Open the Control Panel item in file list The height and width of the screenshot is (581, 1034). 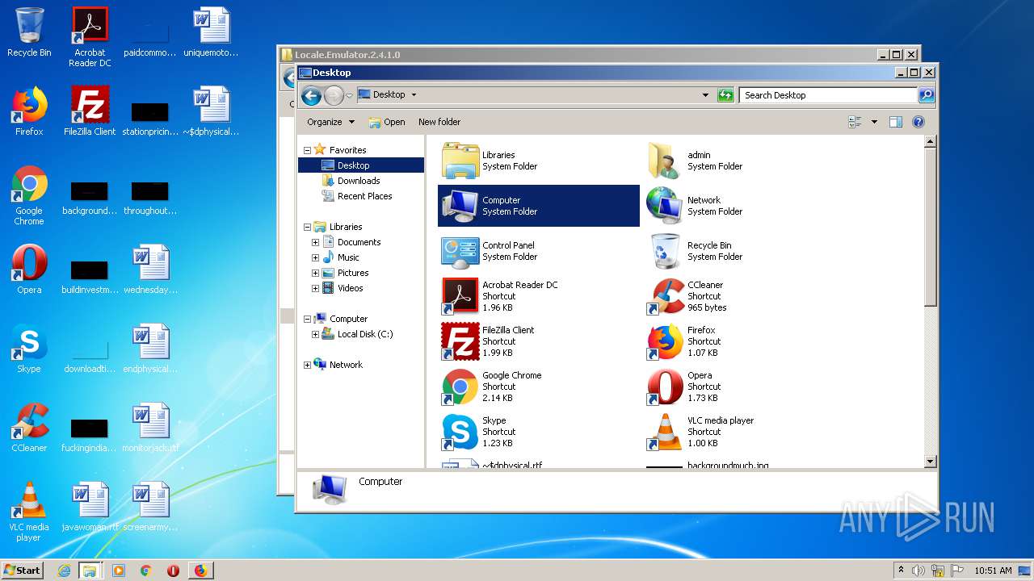(460, 251)
